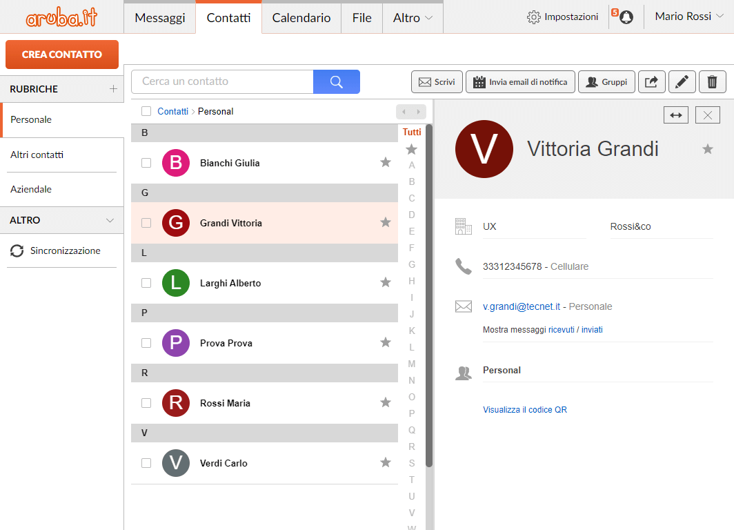Check the Grandi Vittoria checkbox
The height and width of the screenshot is (530, 734).
(146, 223)
